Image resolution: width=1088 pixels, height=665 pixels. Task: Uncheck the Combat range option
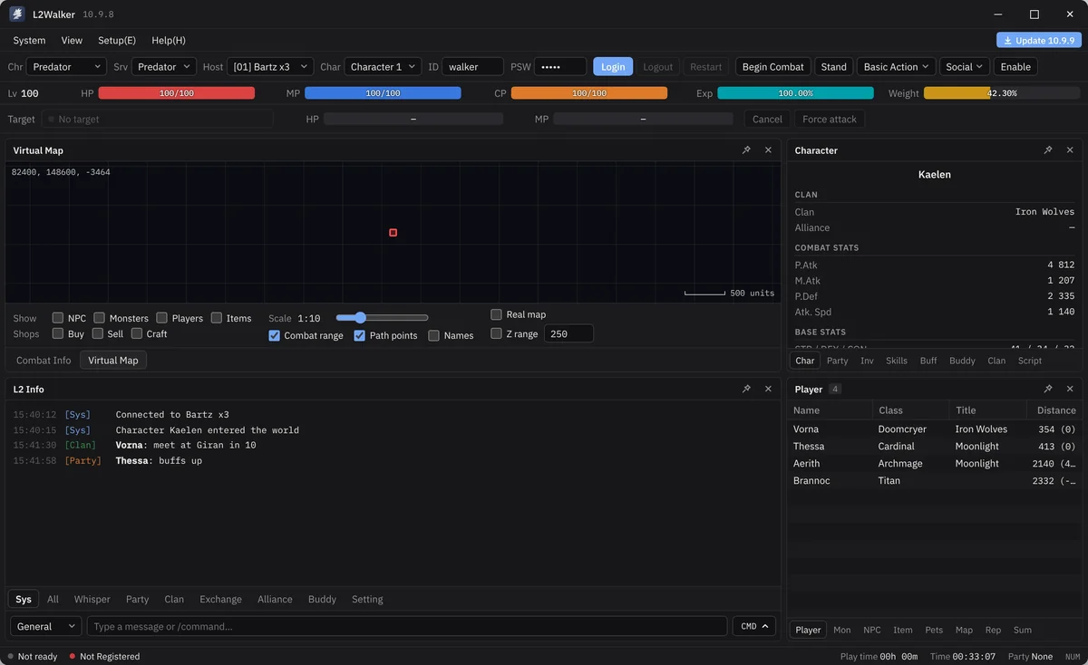(275, 335)
